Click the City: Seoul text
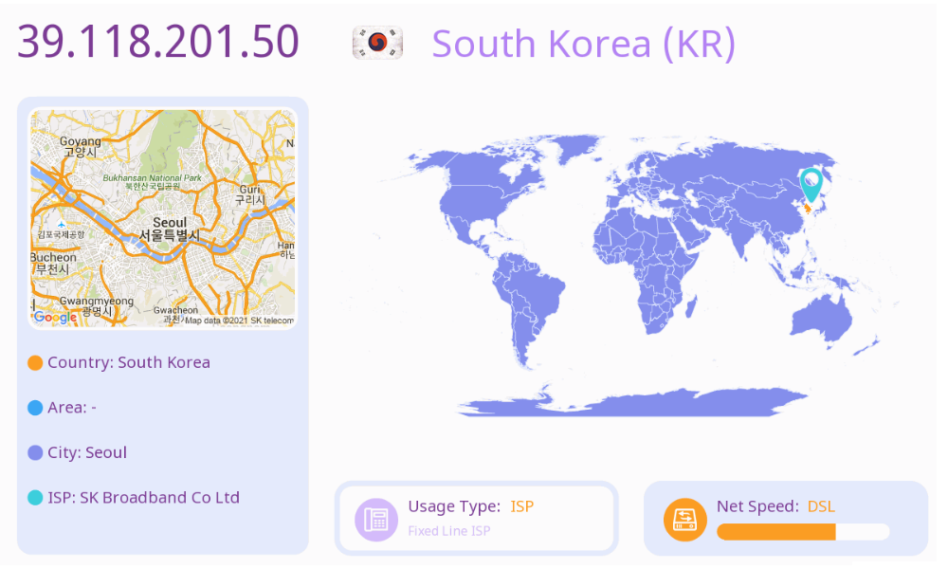The width and height of the screenshot is (948, 569). [x=87, y=452]
